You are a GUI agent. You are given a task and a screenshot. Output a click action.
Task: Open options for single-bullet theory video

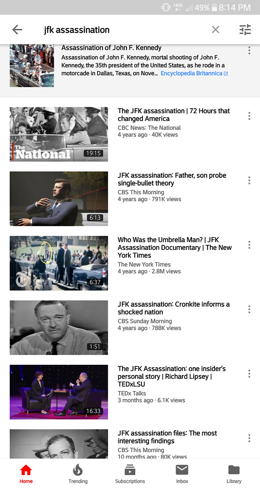pyautogui.click(x=249, y=180)
